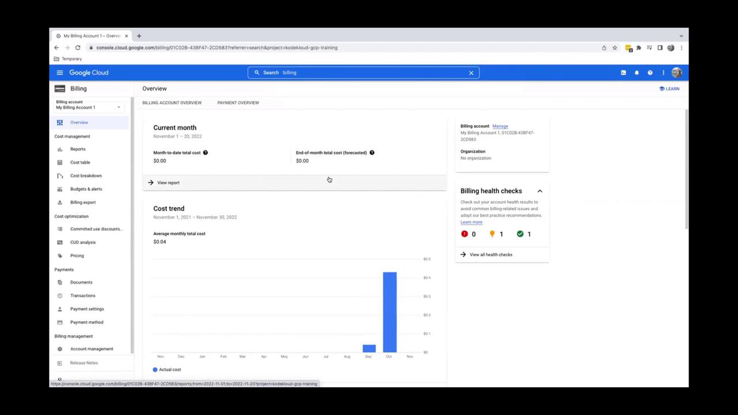The image size is (738, 415).
Task: Open Release Notes link in sidebar
Action: 84,363
